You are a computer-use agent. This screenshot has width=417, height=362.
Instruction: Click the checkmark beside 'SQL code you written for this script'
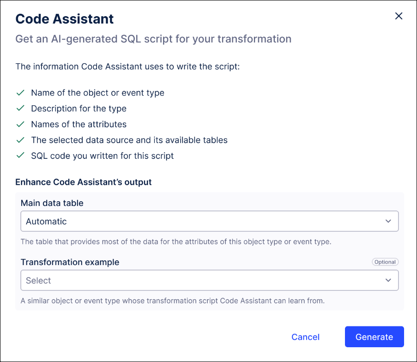point(20,156)
